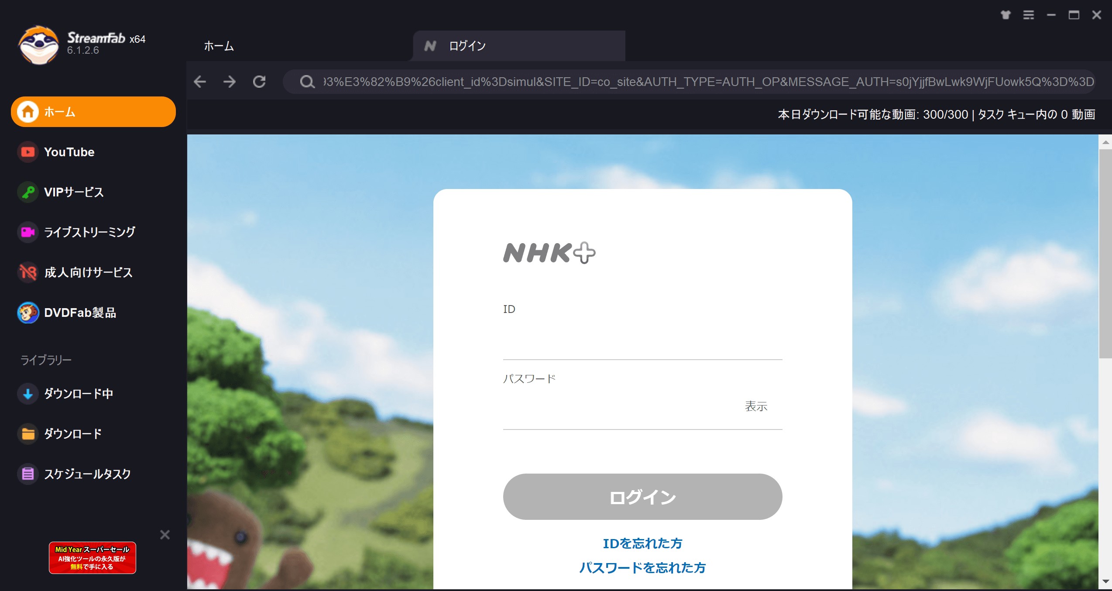
Task: Click the StreamFab sloth logo
Action: (38, 45)
